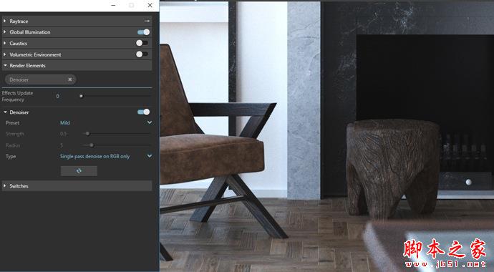The image size is (494, 272).
Task: Adjust the Effects Update Frequency slider
Action: [81, 96]
